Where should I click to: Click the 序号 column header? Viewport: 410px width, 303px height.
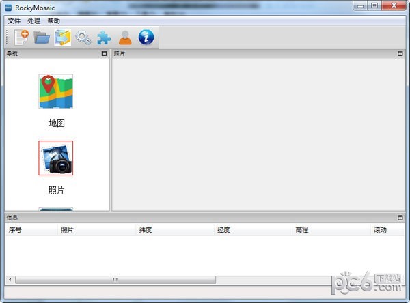pos(16,230)
